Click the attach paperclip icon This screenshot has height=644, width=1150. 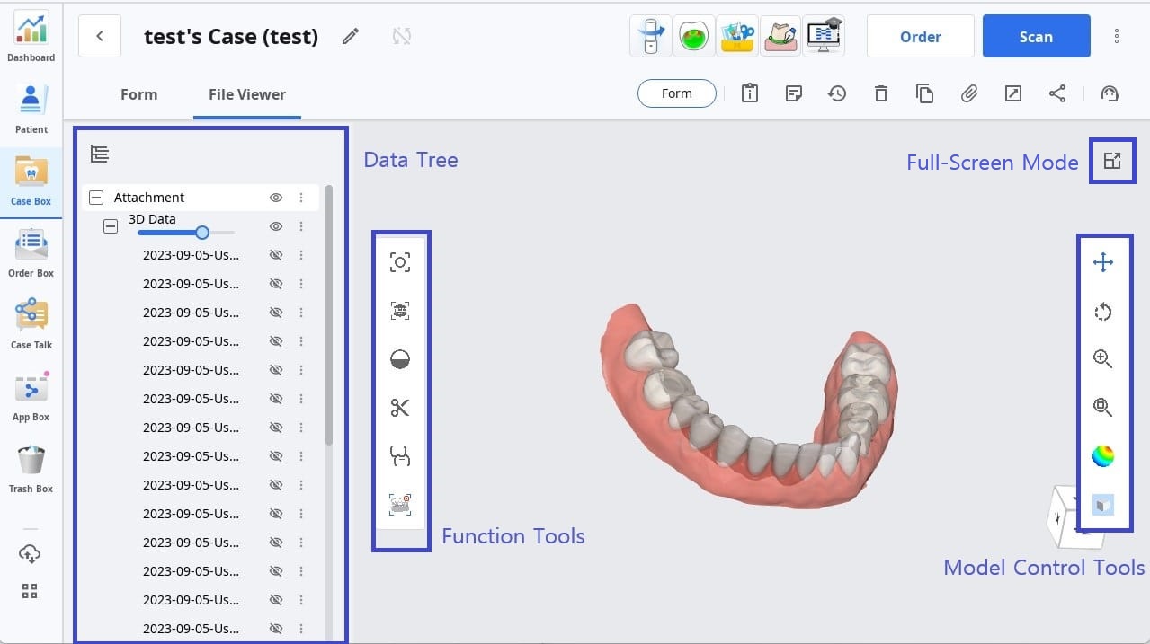968,93
